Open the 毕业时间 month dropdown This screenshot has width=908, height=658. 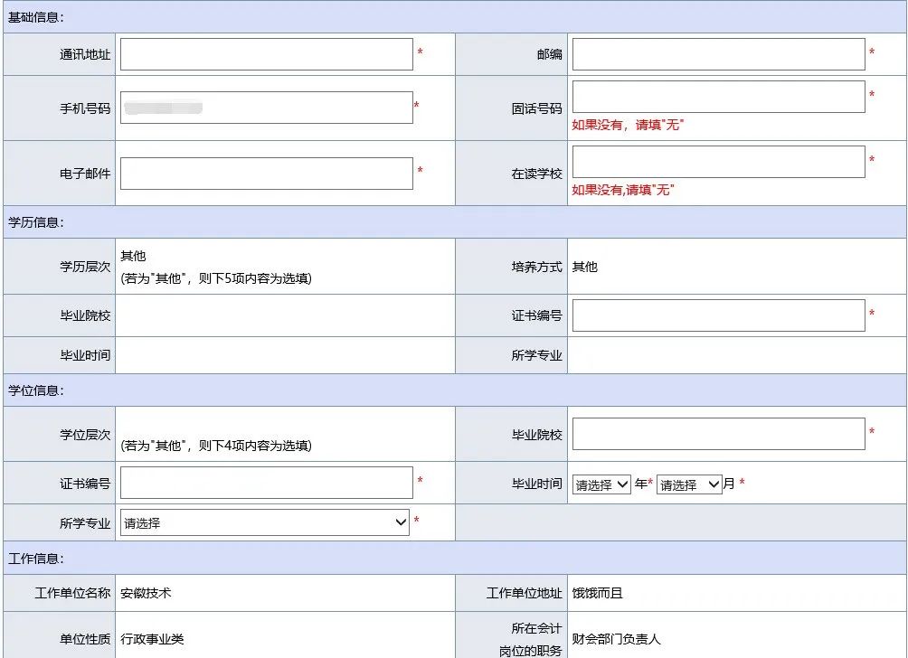[x=689, y=484]
